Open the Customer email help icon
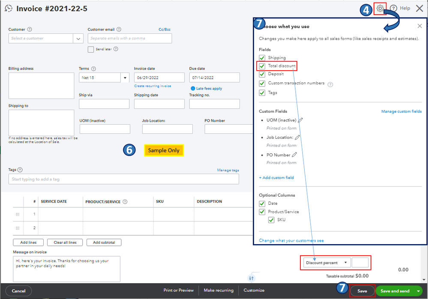 [119, 30]
